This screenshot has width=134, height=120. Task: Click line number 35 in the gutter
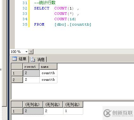pos(25,24)
